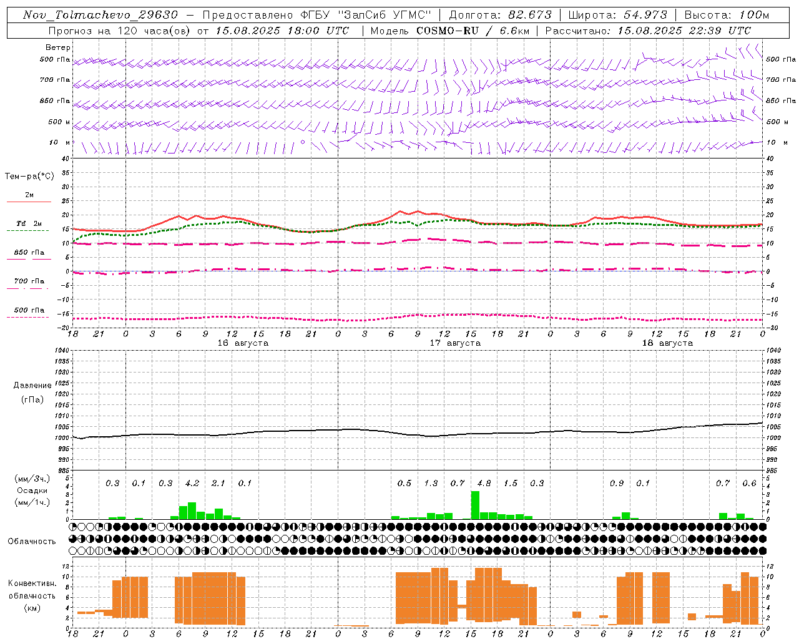This screenshot has width=799, height=639.
Task: Click the 850 гПа temperature legend label
Action: 29,253
